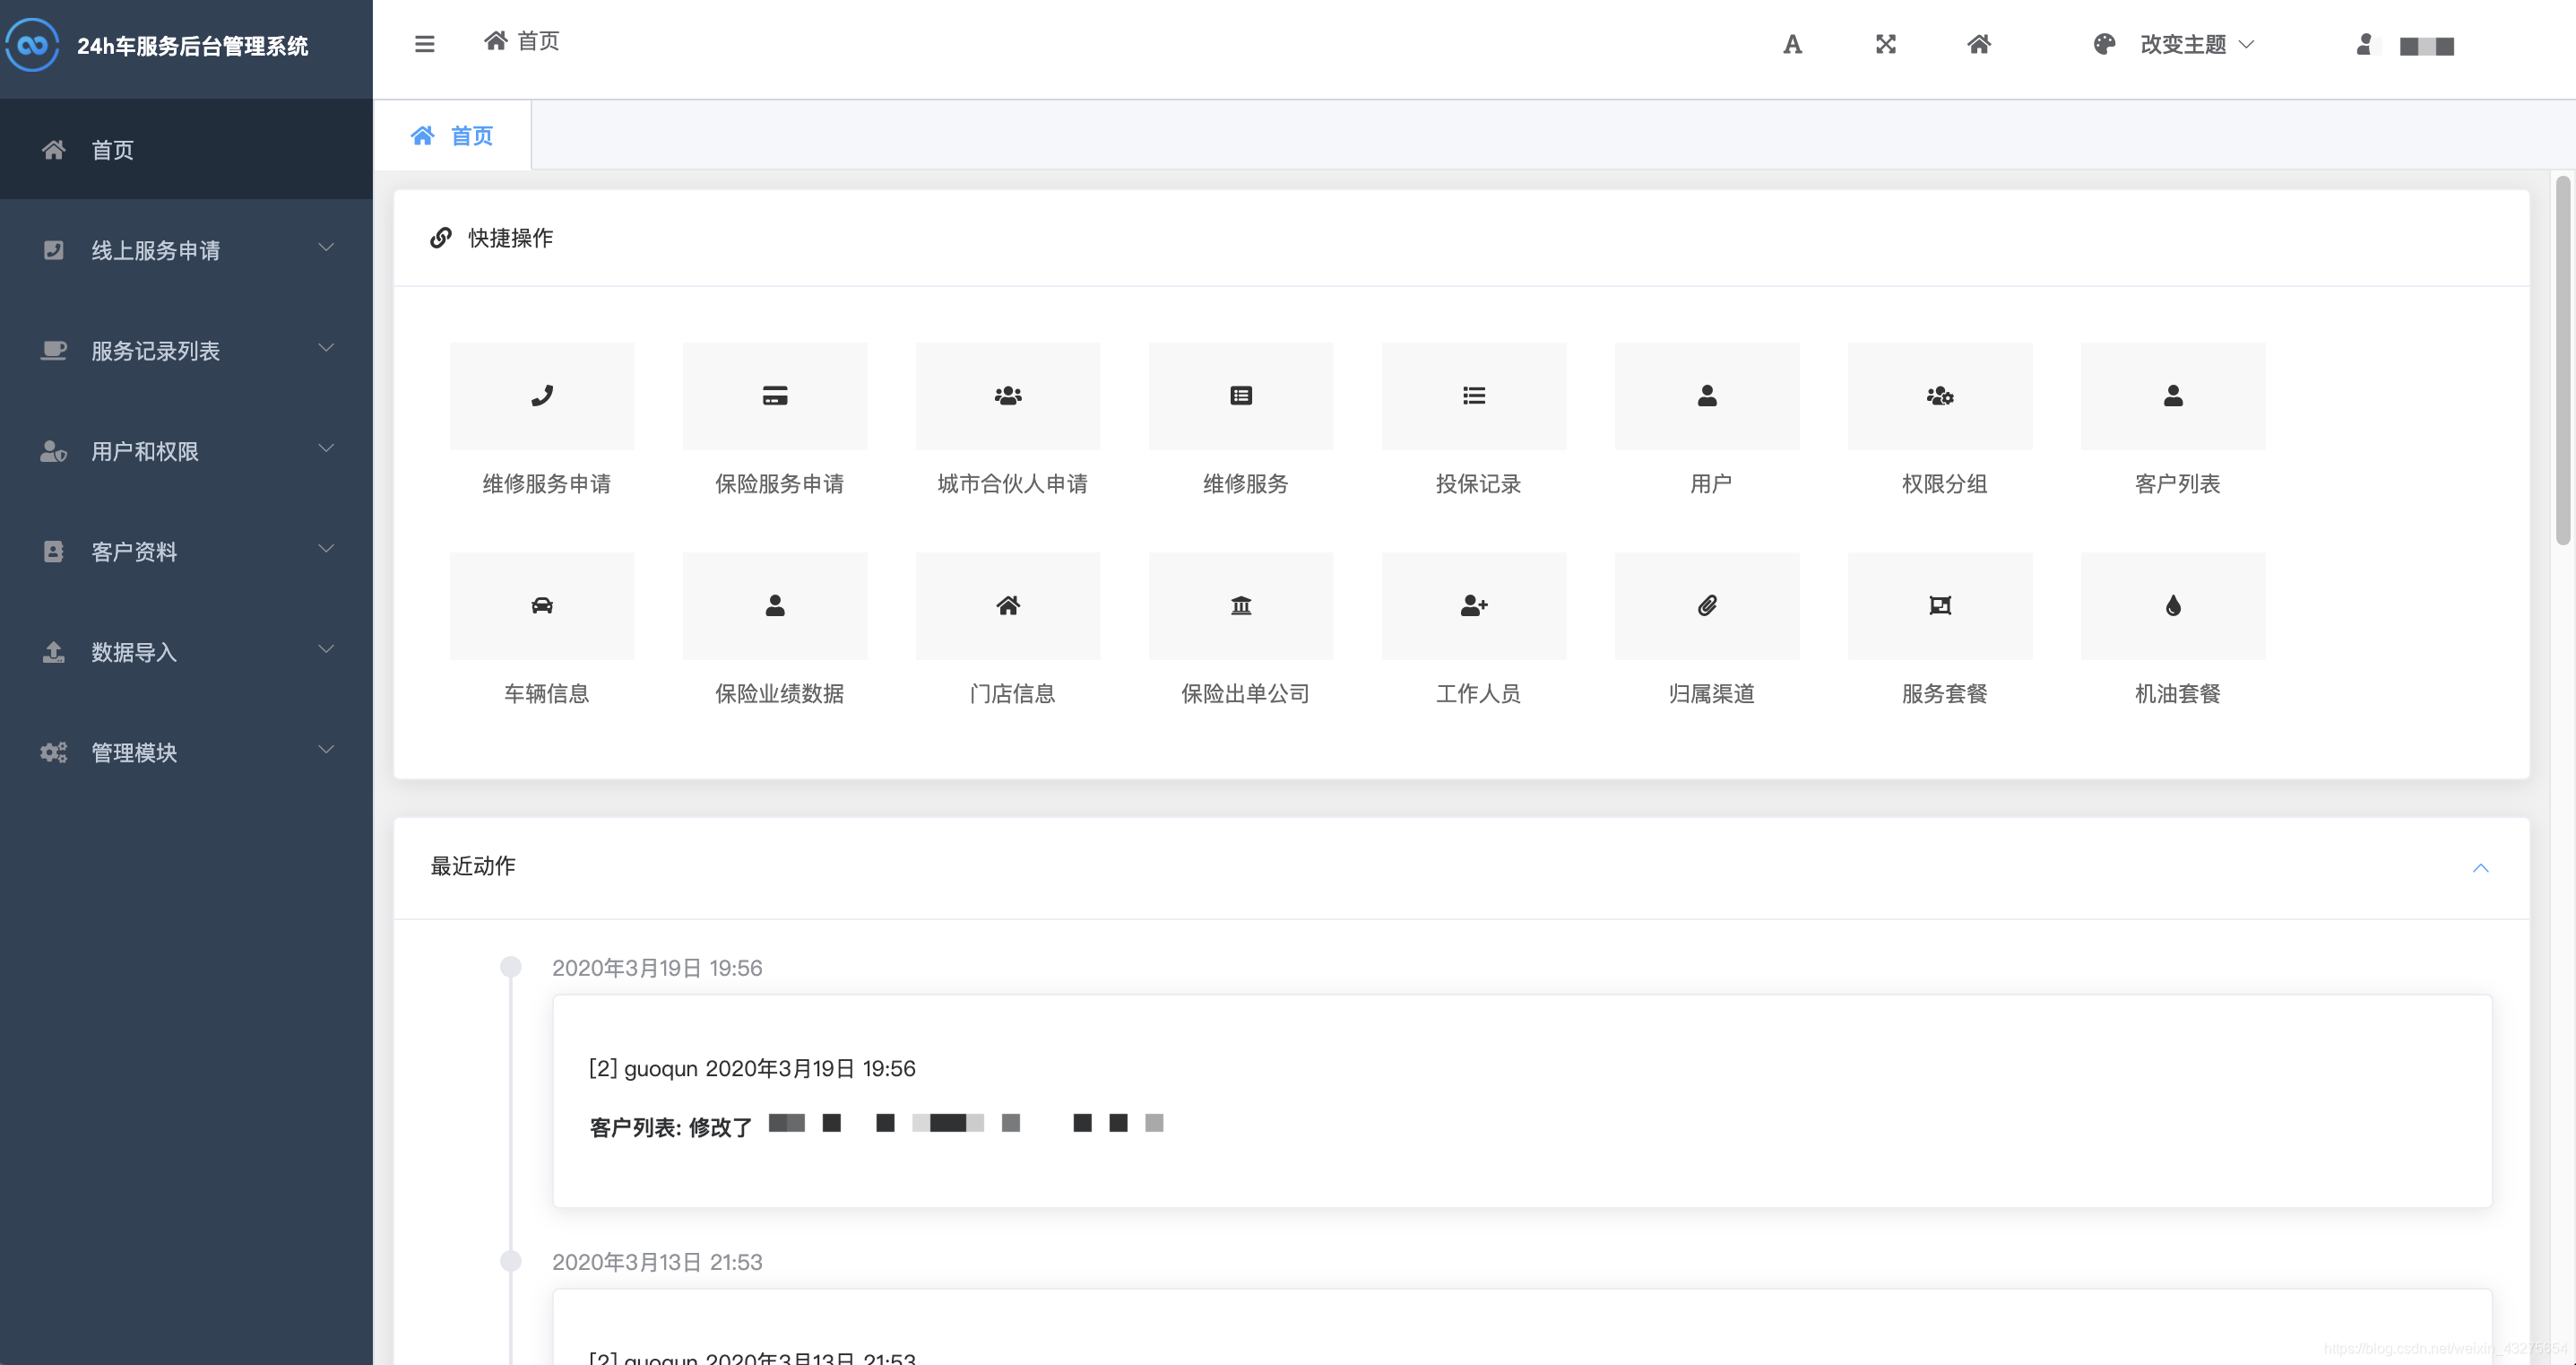Screen dimensions: 2576x1365
Task: Expand the 管理模块 sidebar menu
Action: pyautogui.click(x=186, y=752)
